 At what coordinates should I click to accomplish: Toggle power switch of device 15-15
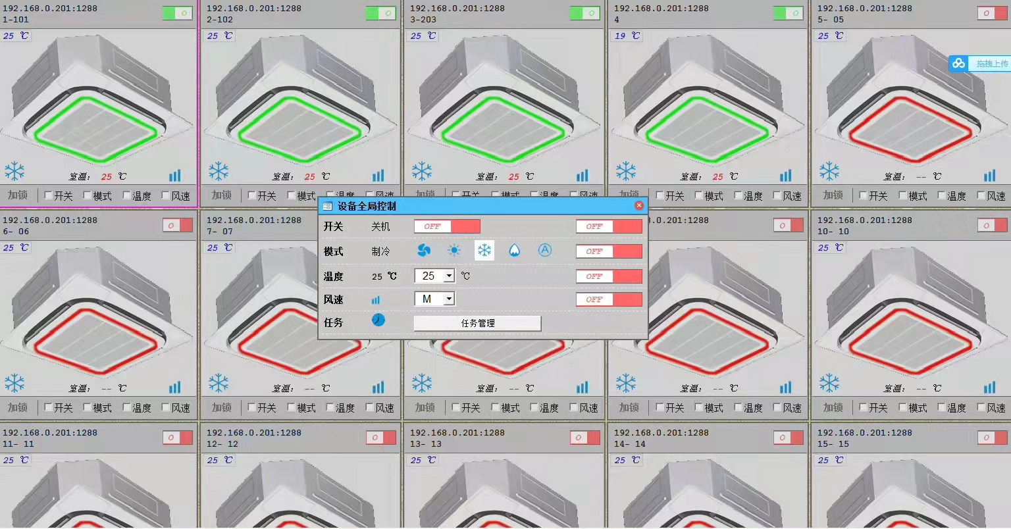pyautogui.click(x=993, y=438)
